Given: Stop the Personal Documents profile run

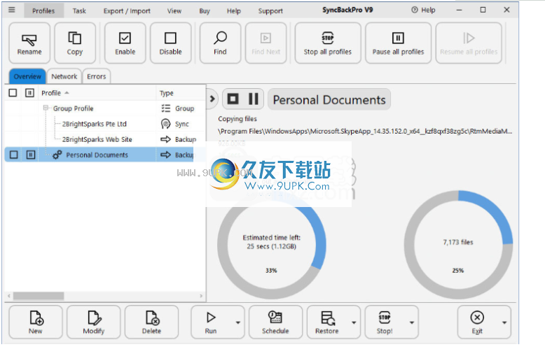Looking at the screenshot, I should (x=233, y=99).
